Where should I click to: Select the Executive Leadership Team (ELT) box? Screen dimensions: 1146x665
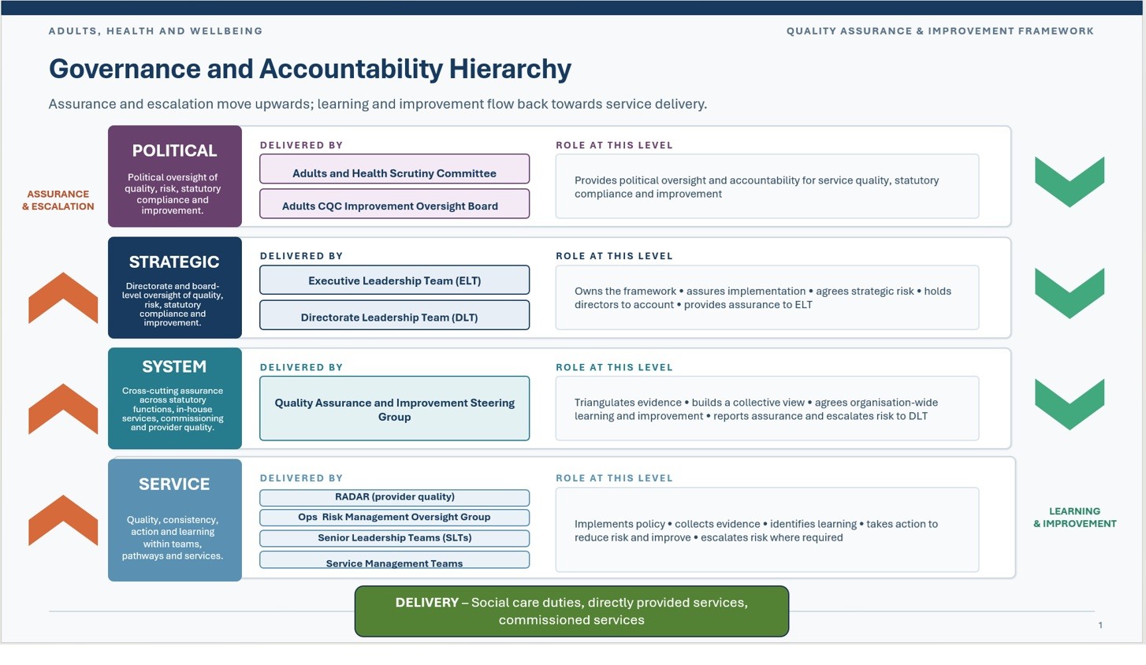(395, 280)
